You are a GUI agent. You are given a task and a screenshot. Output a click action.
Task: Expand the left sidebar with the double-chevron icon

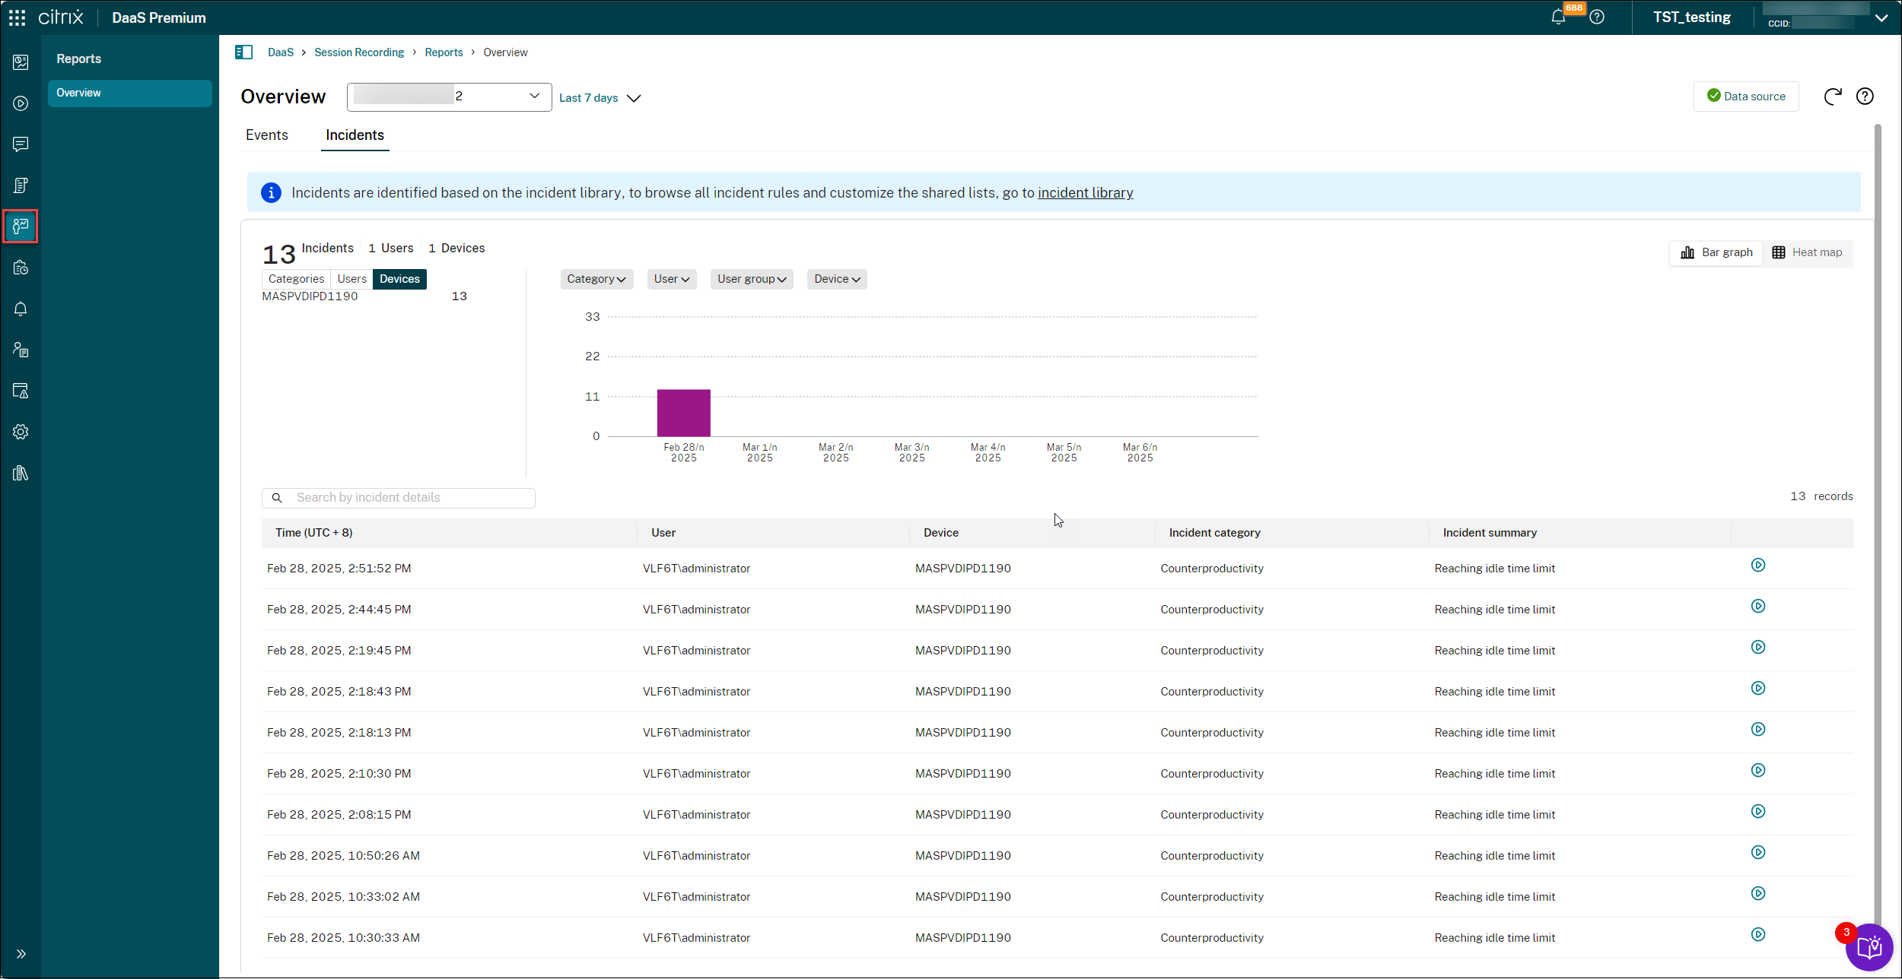tap(21, 954)
